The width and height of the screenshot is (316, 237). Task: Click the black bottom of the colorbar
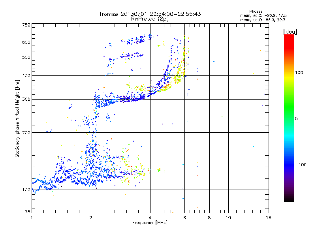[x=289, y=199]
